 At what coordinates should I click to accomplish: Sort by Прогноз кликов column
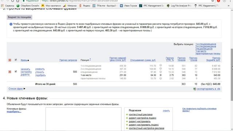[193, 59]
